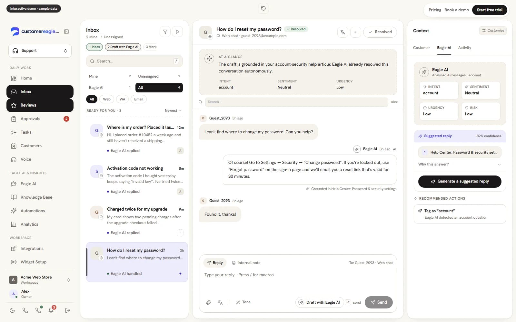Screen dimensions: 516x322
Task: Click the reset demo refresh icon
Action: click(x=263, y=8)
